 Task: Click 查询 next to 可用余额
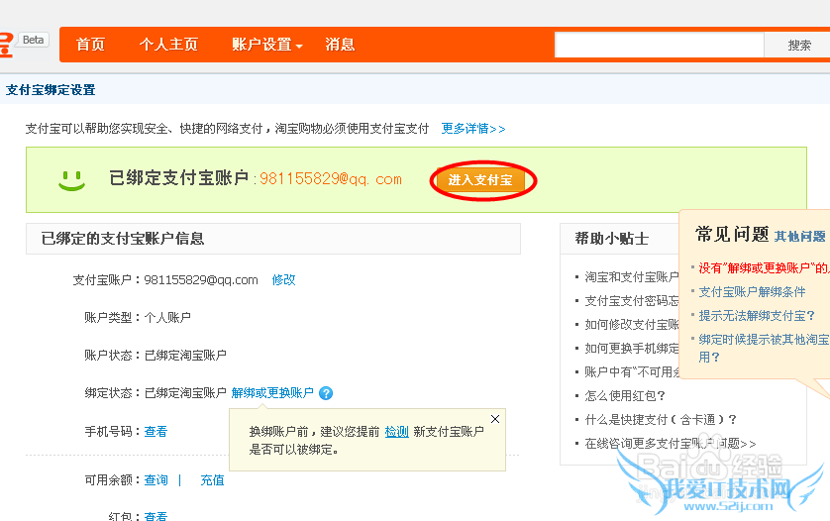[156, 480]
